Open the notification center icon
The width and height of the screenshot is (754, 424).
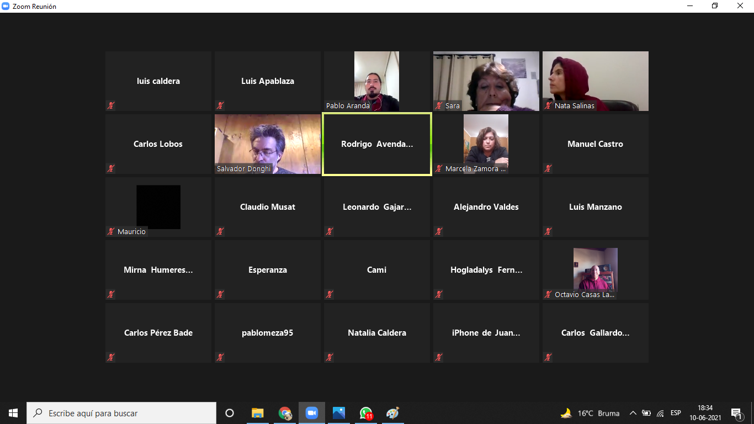tap(736, 413)
